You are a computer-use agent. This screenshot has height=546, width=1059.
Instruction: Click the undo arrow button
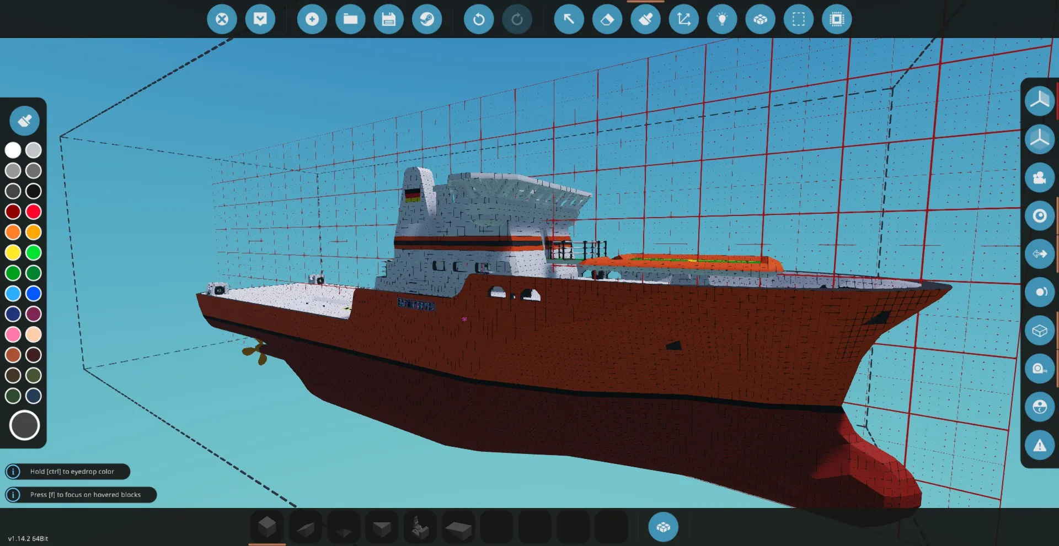[478, 19]
